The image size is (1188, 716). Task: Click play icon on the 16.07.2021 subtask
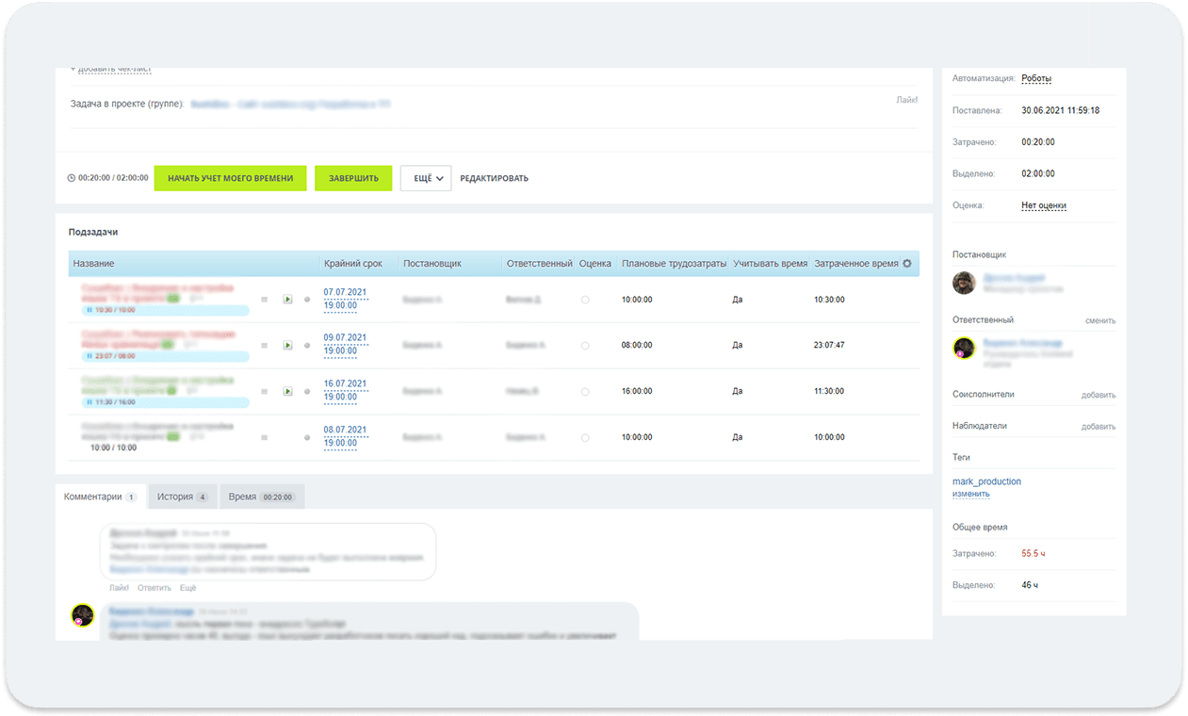(x=287, y=391)
